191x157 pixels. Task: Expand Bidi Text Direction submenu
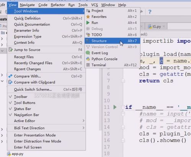click(x=46, y=128)
